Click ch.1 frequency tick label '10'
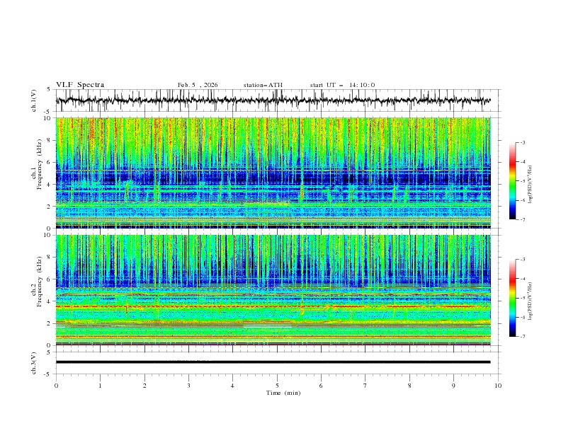561x433 pixels. coord(48,118)
